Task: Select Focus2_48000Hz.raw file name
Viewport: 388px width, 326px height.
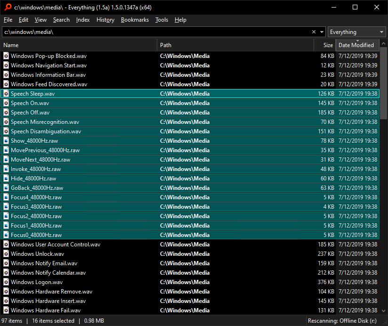Action: (36, 216)
